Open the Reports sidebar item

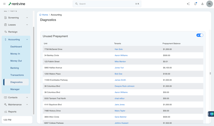[12, 112]
